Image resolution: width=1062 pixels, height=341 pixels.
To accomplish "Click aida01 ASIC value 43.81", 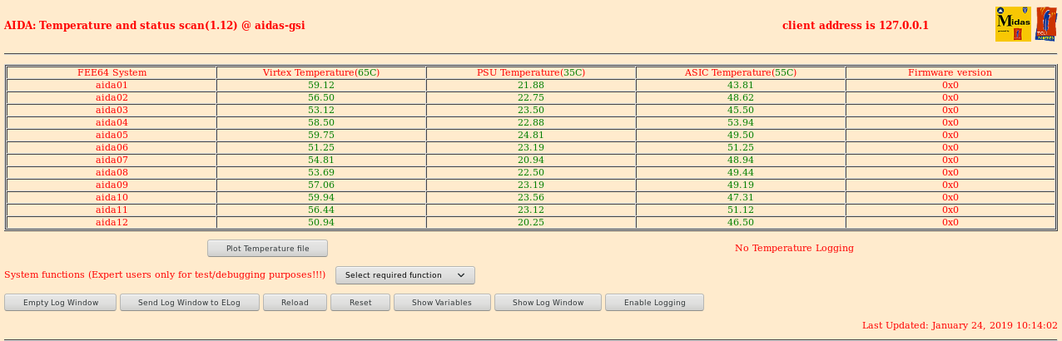I will coord(741,85).
